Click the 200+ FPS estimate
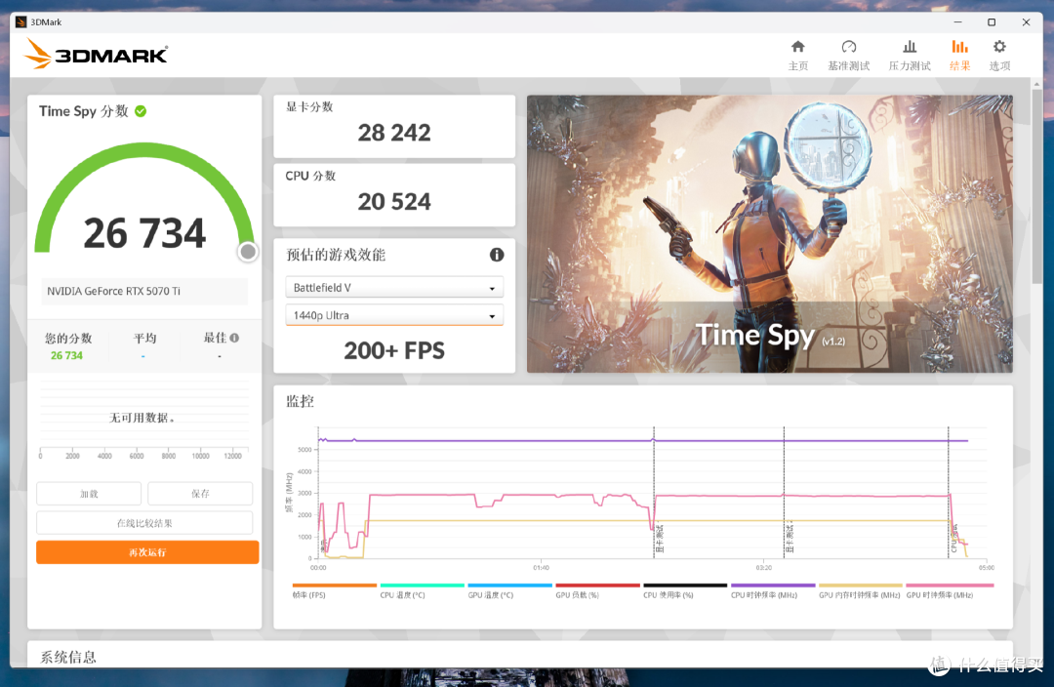The width and height of the screenshot is (1054, 687). coord(394,350)
